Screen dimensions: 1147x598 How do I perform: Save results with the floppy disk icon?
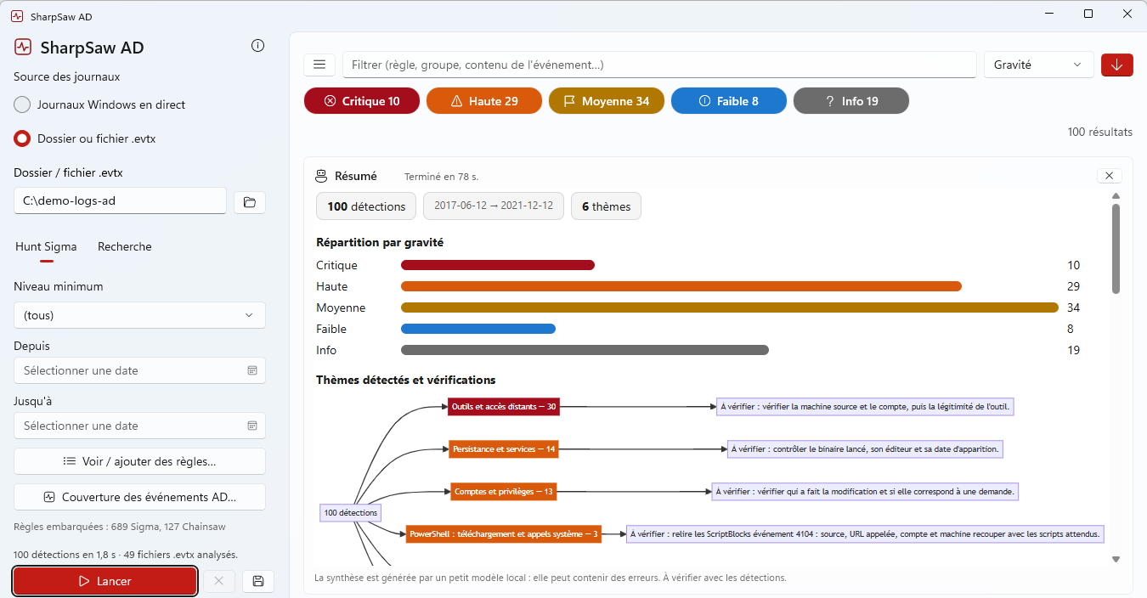(x=258, y=581)
